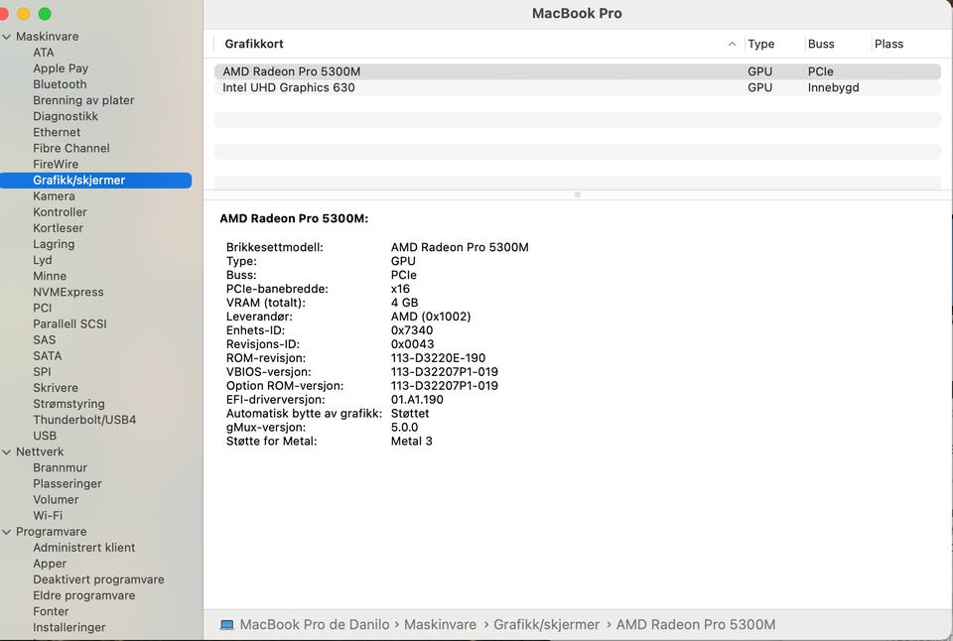Select Volumer in the sidebar
953x641 pixels.
click(x=56, y=499)
